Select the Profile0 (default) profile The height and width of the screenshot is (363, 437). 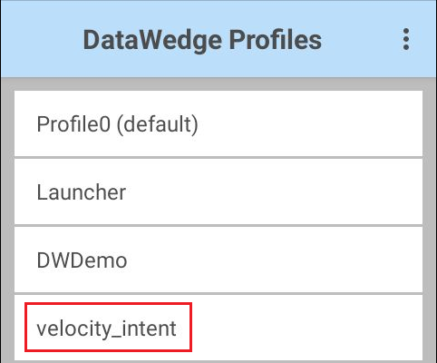click(218, 123)
